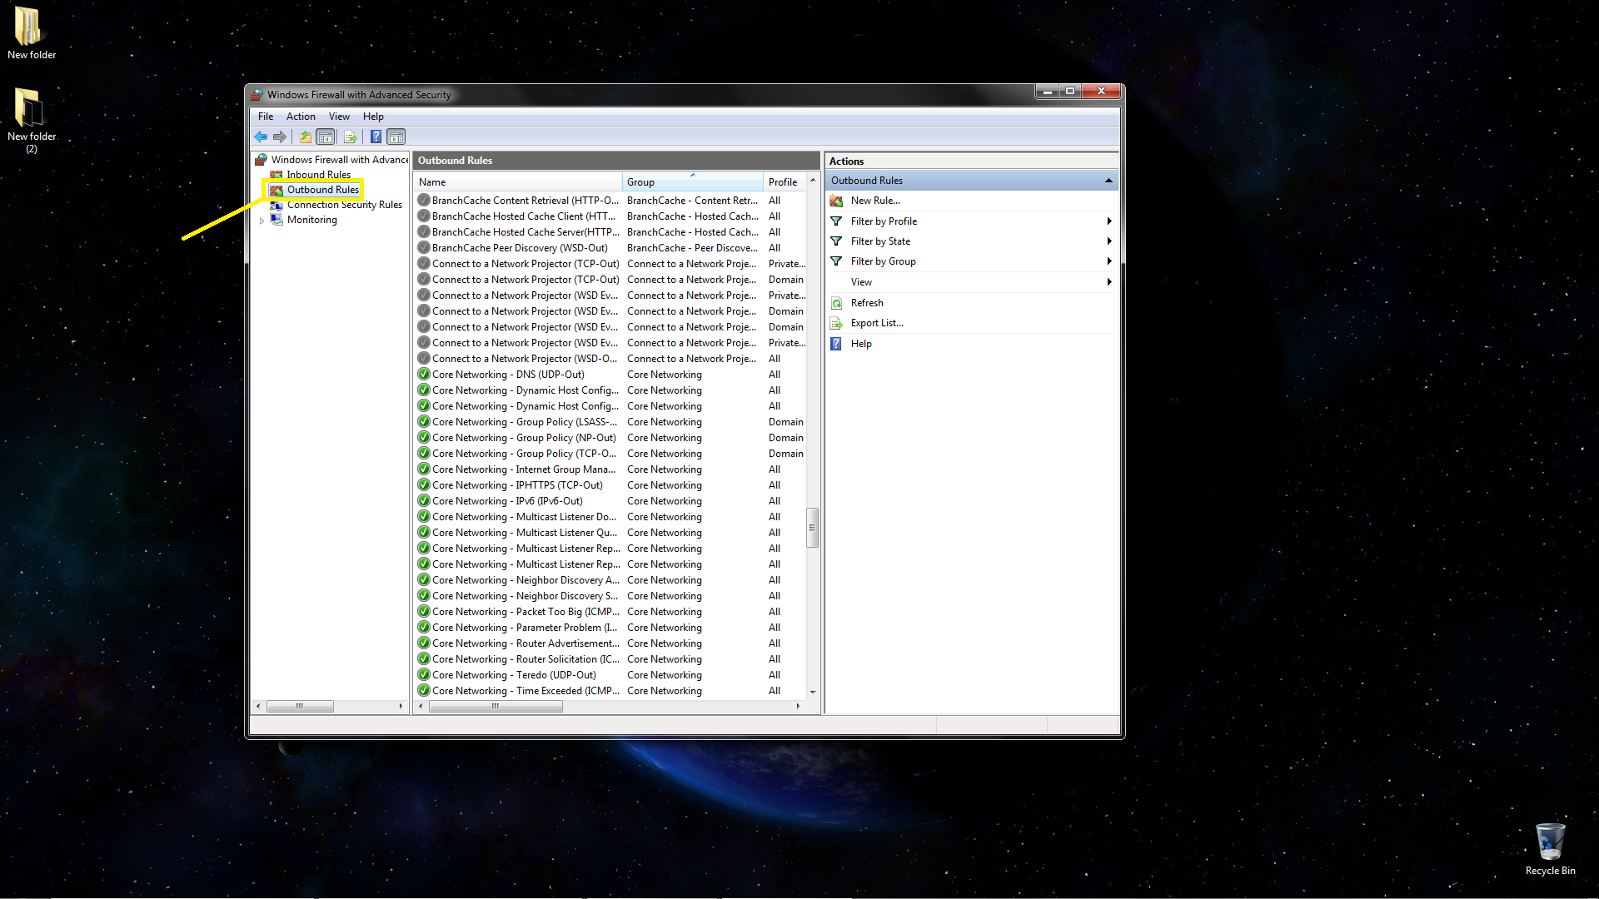Click the blue Help question-mark toolbar icon
Viewport: 1599px width, 899px height.
click(x=376, y=137)
